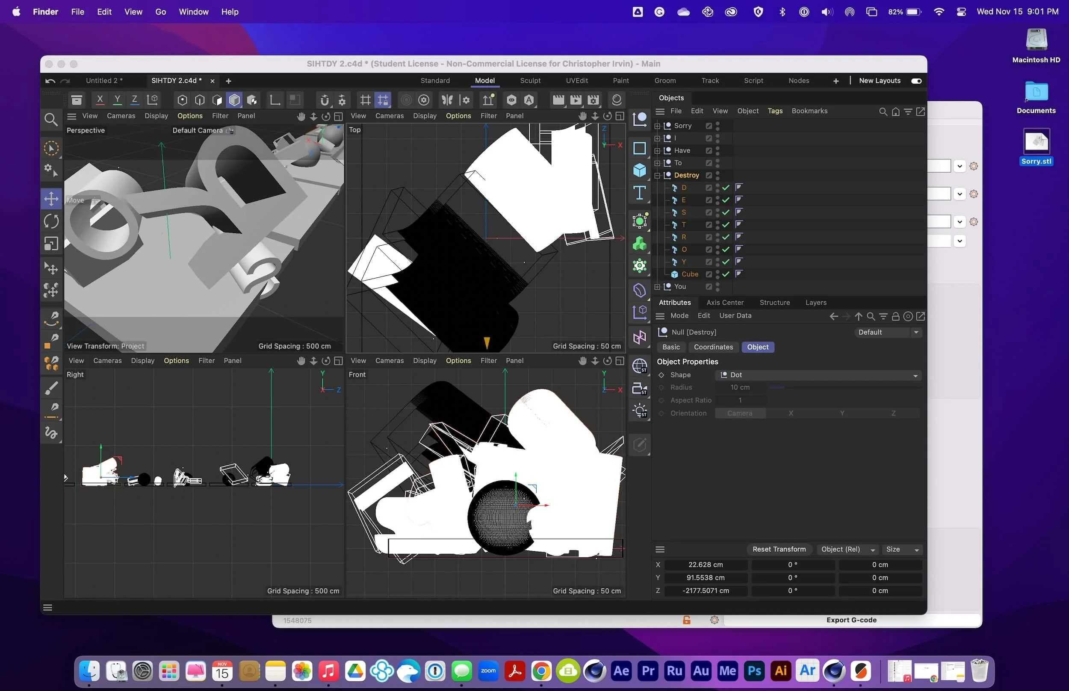Click the Cube primitive icon
Viewport: 1069px width, 691px height.
639,170
